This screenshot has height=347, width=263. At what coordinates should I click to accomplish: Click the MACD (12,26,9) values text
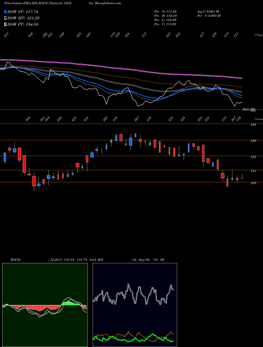tap(73, 260)
